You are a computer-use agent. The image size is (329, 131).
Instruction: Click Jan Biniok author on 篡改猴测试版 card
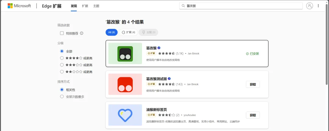point(193,84)
